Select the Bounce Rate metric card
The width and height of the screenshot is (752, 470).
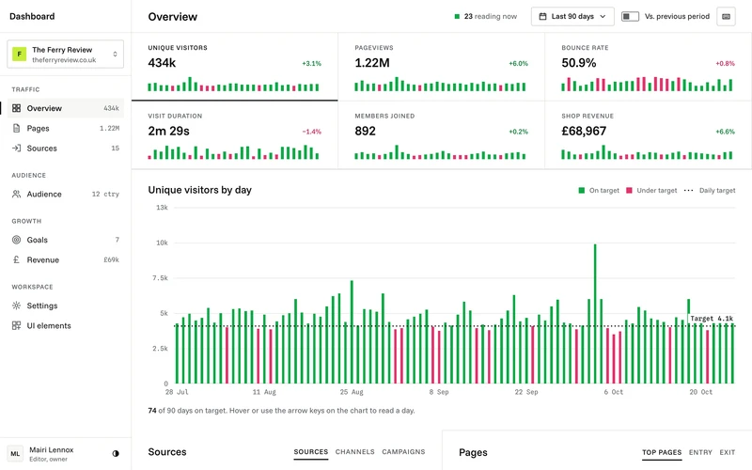(x=648, y=67)
